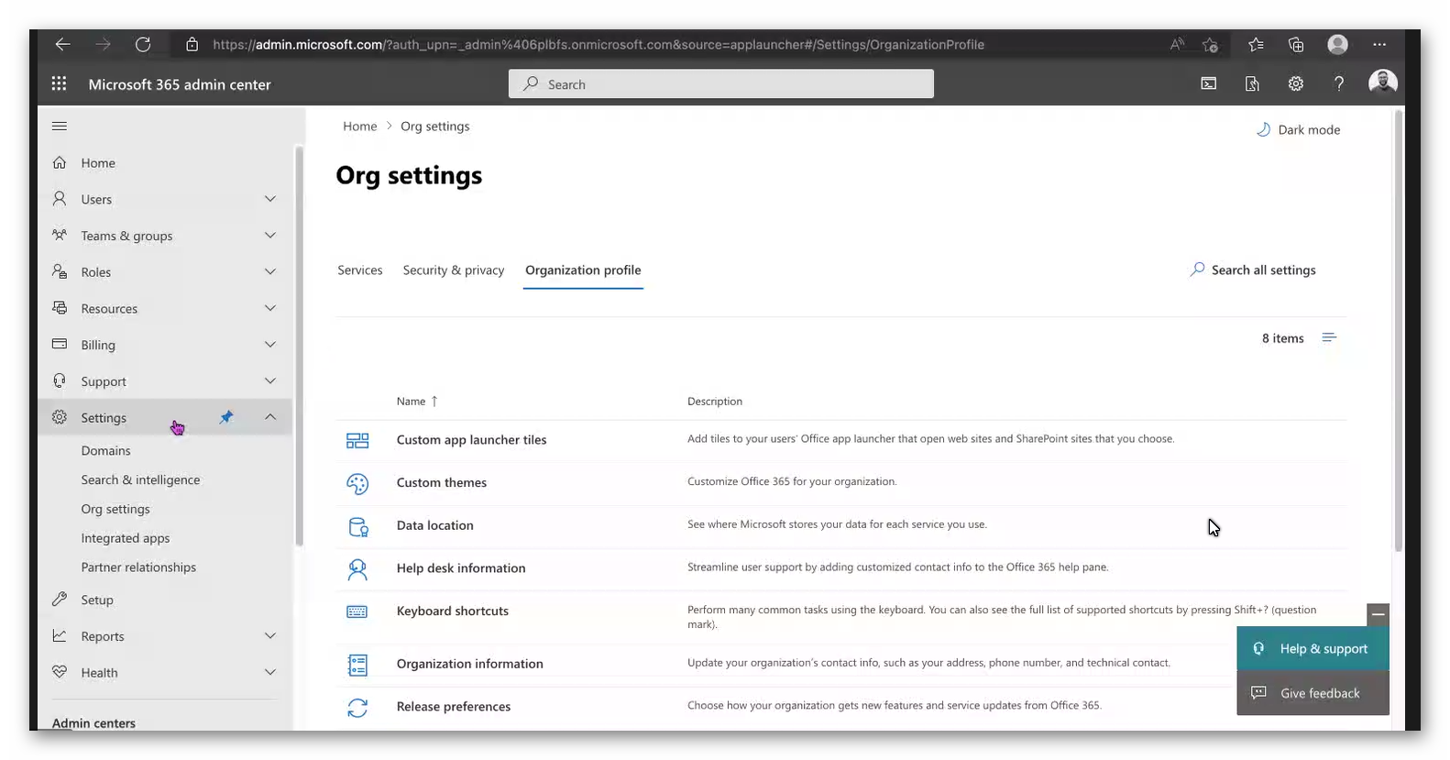Viewport: 1450px width, 760px height.
Task: Open Custom app launcher tiles setting
Action: 472,440
